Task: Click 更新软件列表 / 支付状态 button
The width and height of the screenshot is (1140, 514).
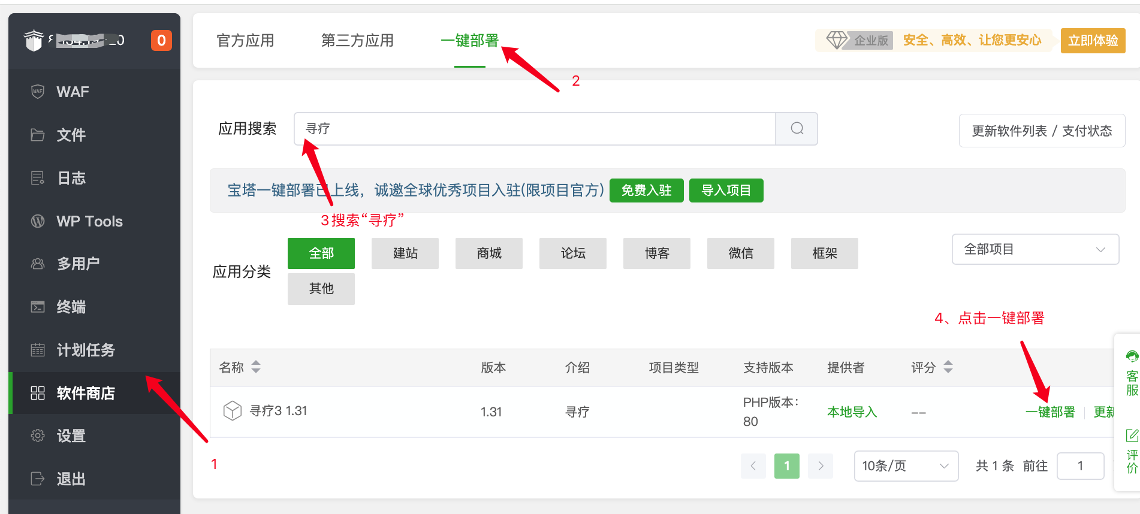Action: 1042,131
